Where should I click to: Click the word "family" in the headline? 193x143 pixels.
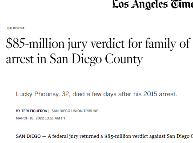161,44
